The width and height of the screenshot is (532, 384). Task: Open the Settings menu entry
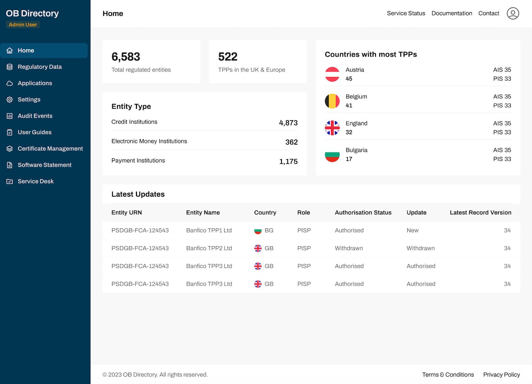pyautogui.click(x=44, y=100)
